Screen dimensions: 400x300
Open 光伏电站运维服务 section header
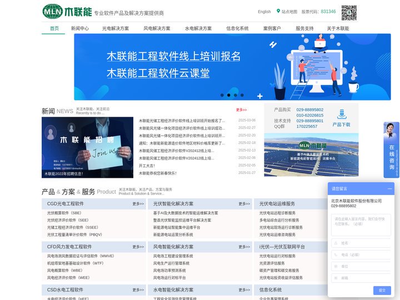277,204
